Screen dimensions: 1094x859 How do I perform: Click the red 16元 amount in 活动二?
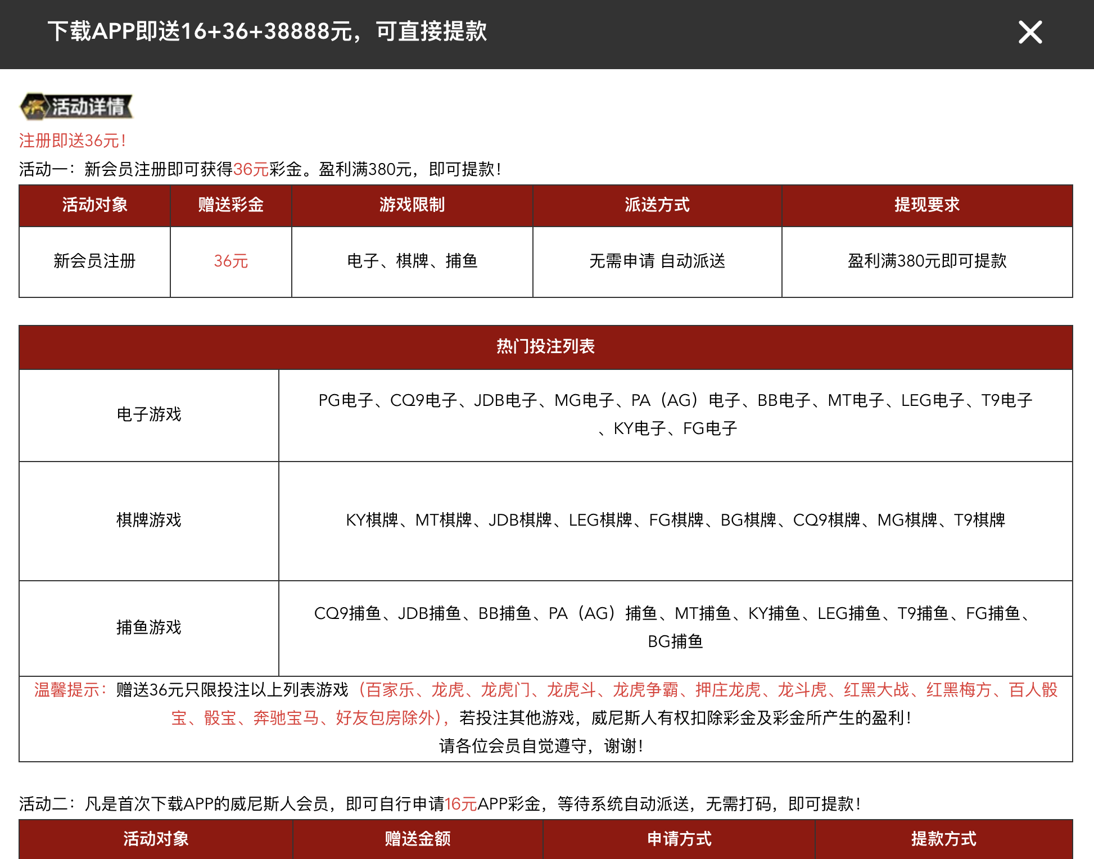click(460, 804)
